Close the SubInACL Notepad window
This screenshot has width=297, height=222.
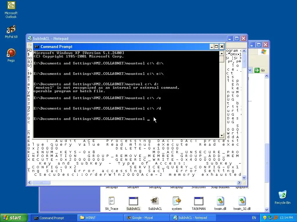click(243, 38)
